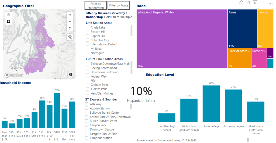Switch to Filter by Station/Stop
Screen dimensions: 276x143
coord(96,6)
